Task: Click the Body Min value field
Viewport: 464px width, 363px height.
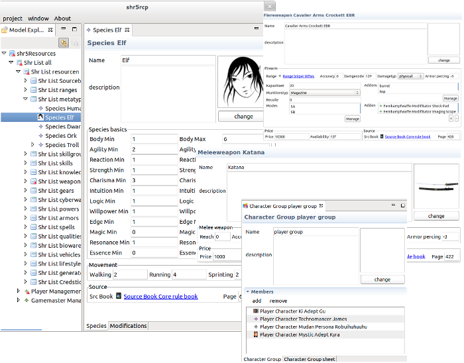Action: point(154,139)
